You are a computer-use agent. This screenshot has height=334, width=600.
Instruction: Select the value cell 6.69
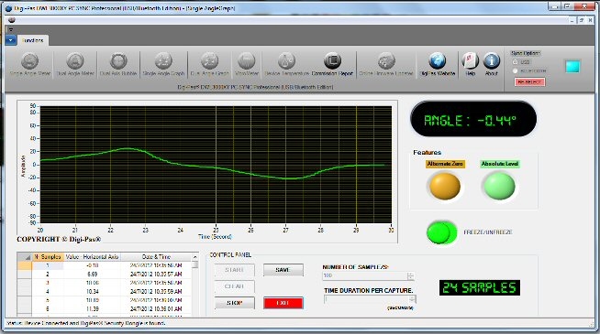pos(92,275)
